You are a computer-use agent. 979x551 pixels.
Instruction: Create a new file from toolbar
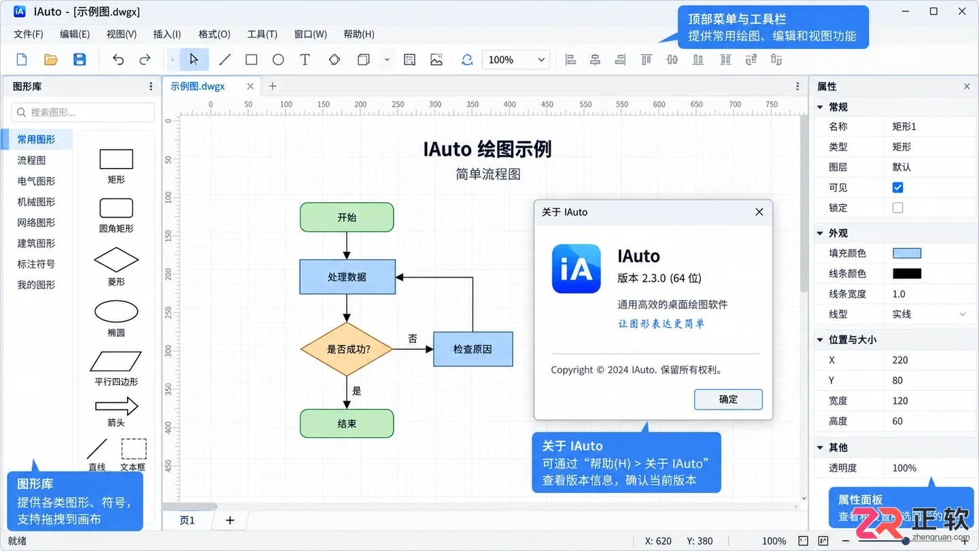click(22, 60)
